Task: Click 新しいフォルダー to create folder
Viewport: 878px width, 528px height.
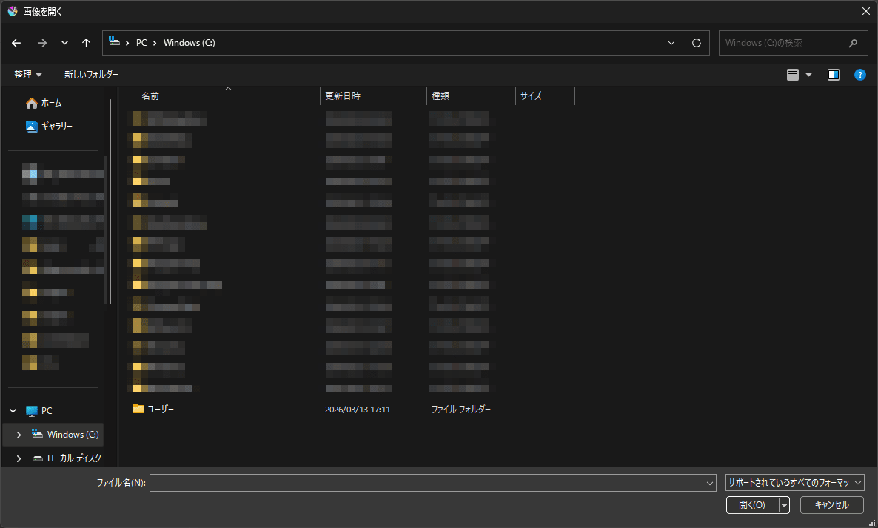Action: click(x=91, y=75)
